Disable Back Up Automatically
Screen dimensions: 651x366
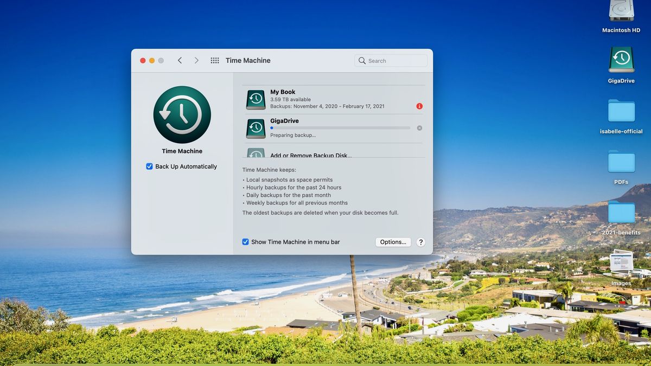149,166
